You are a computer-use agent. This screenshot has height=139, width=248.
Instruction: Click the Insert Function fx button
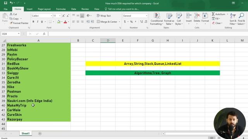point(44,34)
